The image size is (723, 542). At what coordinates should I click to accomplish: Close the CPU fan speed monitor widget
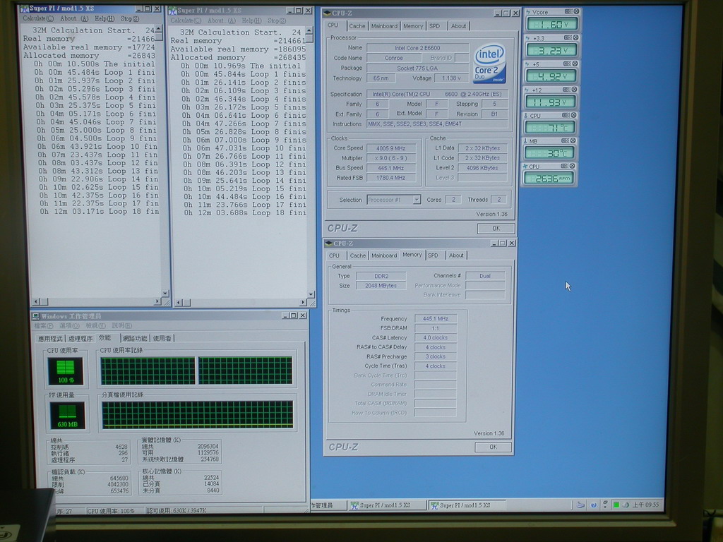click(572, 166)
